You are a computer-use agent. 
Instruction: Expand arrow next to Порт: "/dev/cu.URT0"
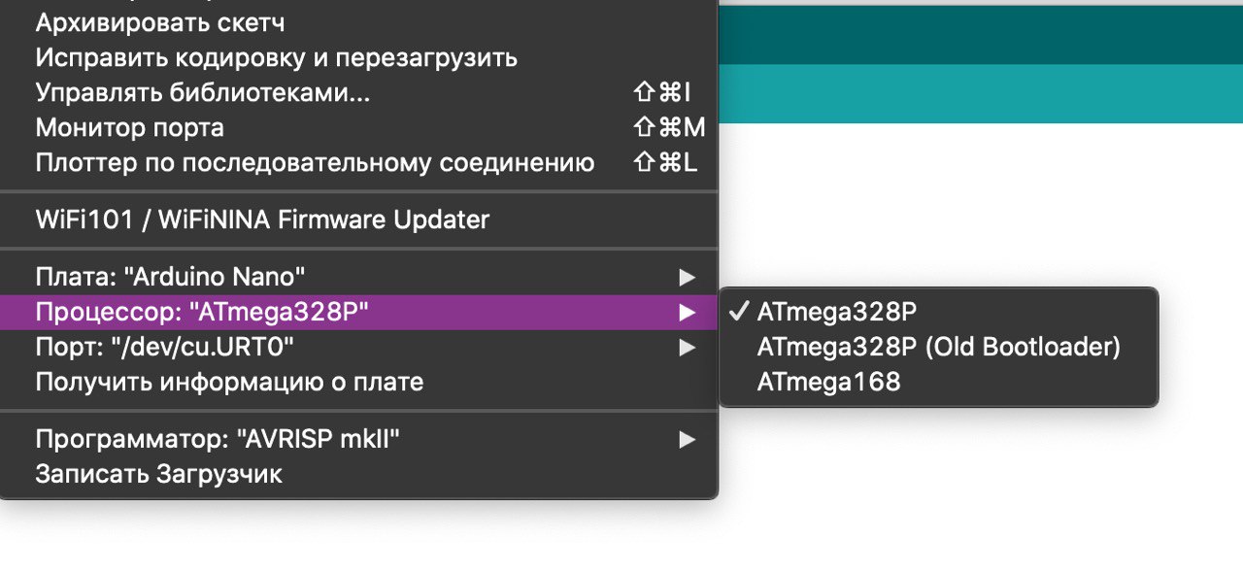pyautogui.click(x=688, y=347)
